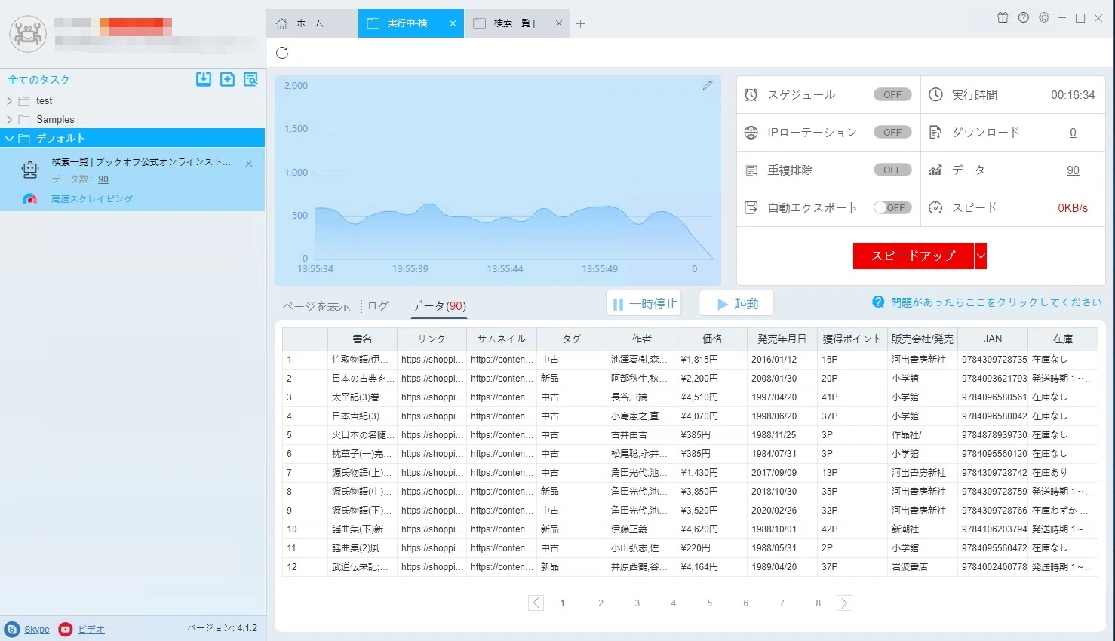Click the 書名 column header
This screenshot has width=1115, height=641.
point(362,339)
